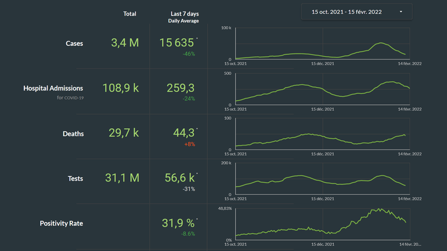
Task: Click the Total column header
Action: tap(129, 13)
